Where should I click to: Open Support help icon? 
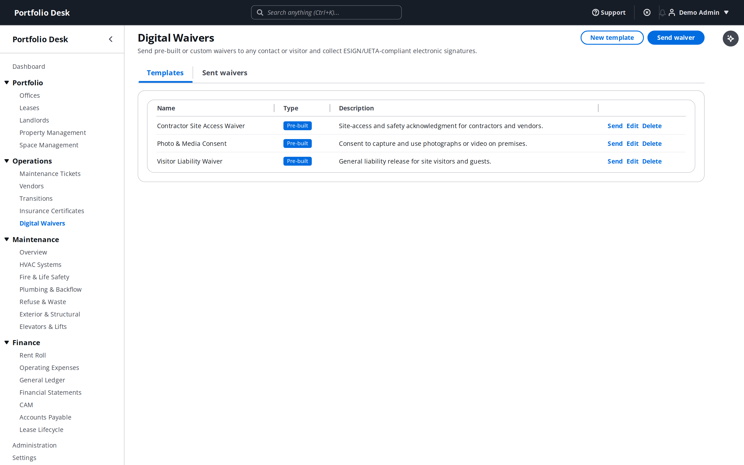595,12
